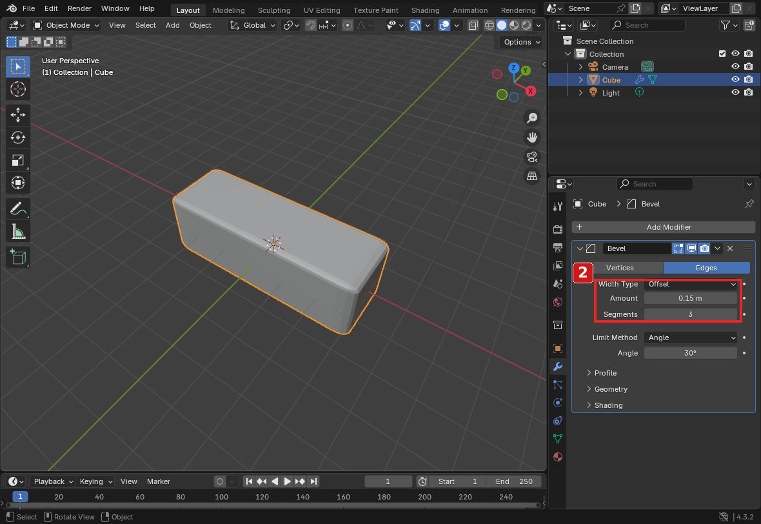This screenshot has width=761, height=524.
Task: Activate the Move tool
Action: coord(18,115)
